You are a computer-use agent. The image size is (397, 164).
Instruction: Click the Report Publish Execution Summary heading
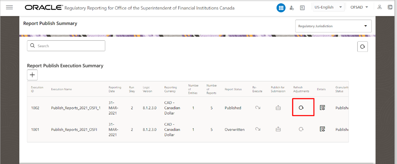point(65,65)
